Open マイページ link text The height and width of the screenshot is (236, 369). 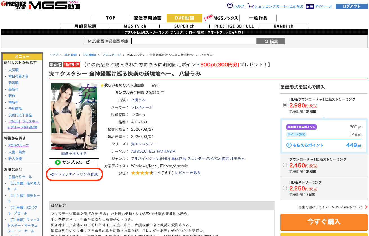pos(323,6)
